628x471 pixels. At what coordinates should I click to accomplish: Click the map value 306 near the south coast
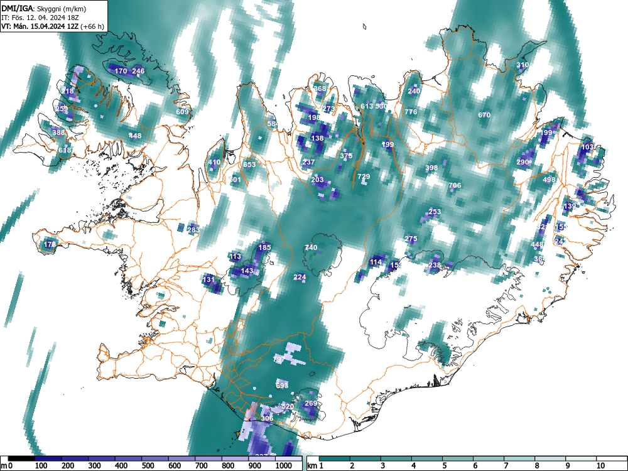pyautogui.click(x=267, y=418)
